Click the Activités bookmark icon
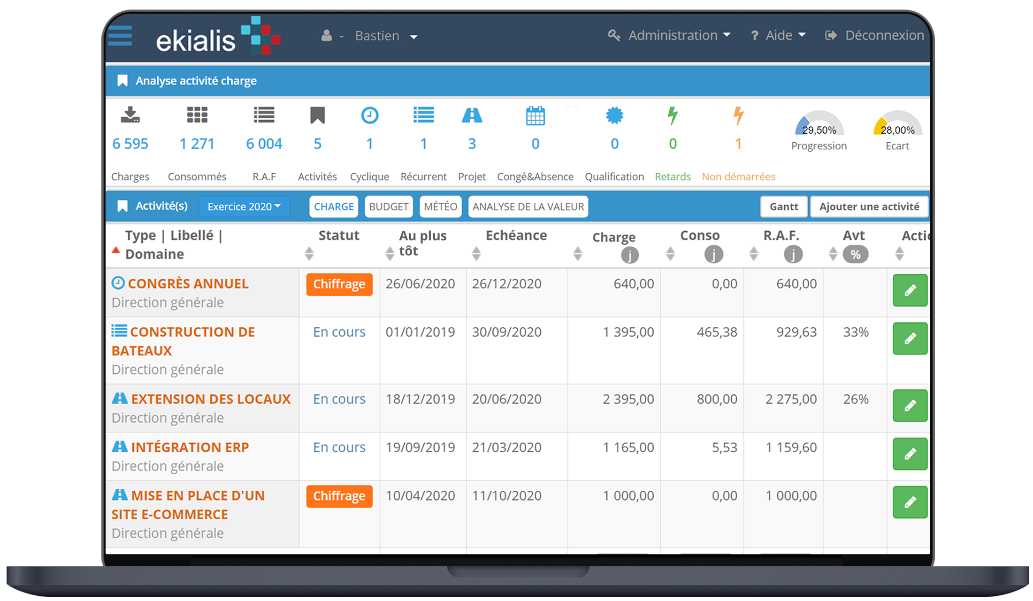Viewport: 1033px width, 601px height. pos(318,115)
